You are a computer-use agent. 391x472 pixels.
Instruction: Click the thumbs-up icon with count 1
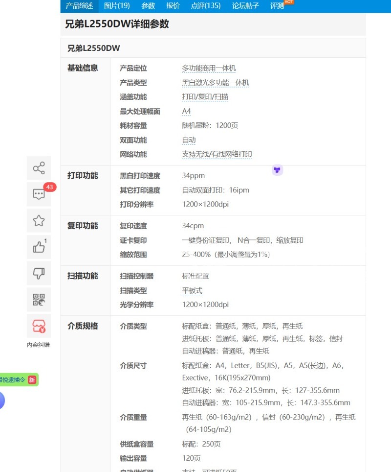click(x=39, y=247)
